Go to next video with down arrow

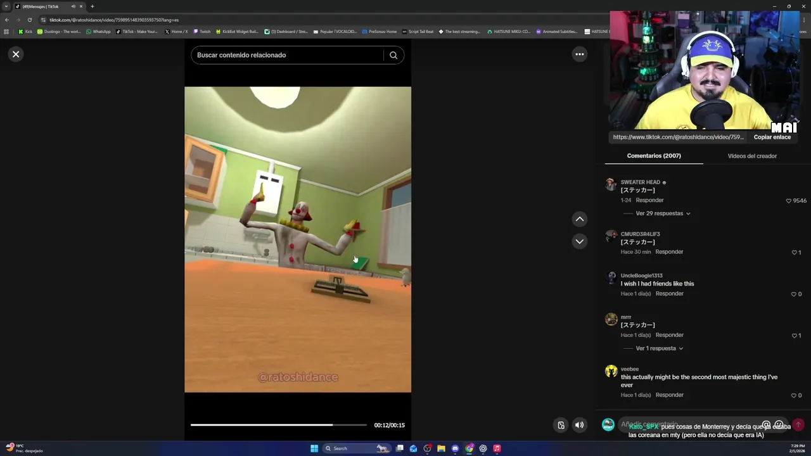coord(579,241)
